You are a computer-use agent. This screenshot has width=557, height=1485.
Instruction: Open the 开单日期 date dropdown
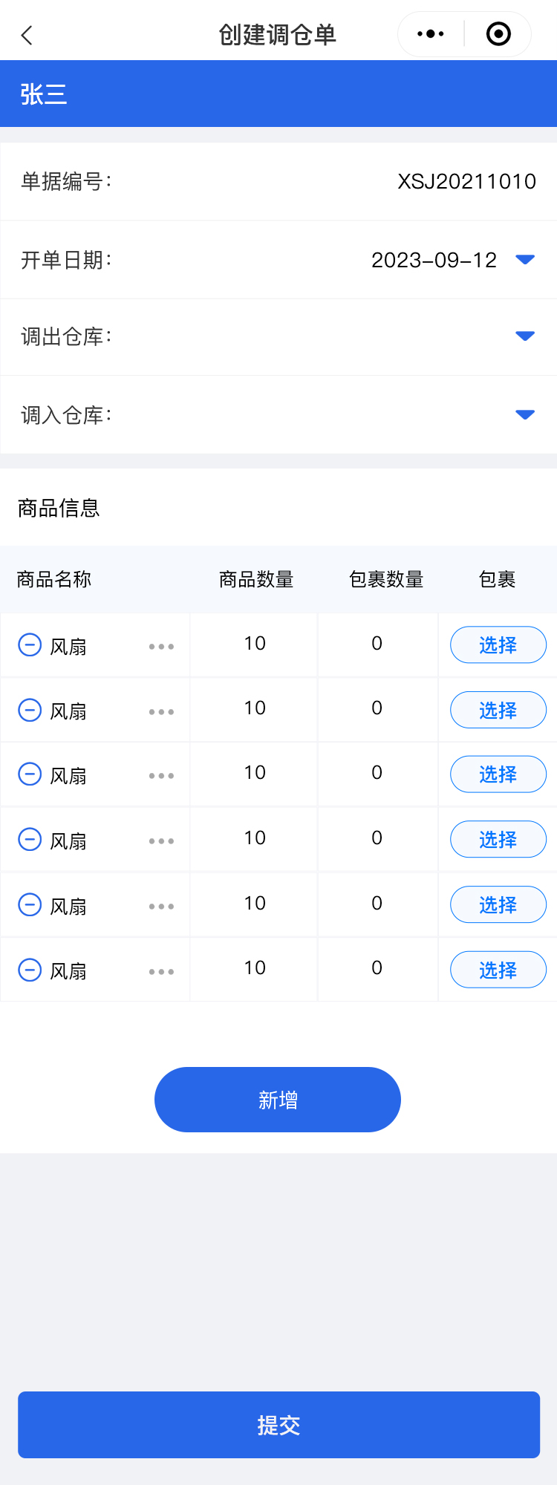tap(524, 260)
